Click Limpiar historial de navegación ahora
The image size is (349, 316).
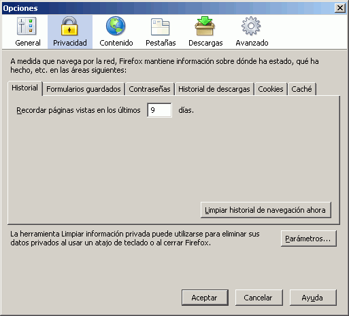pos(265,210)
